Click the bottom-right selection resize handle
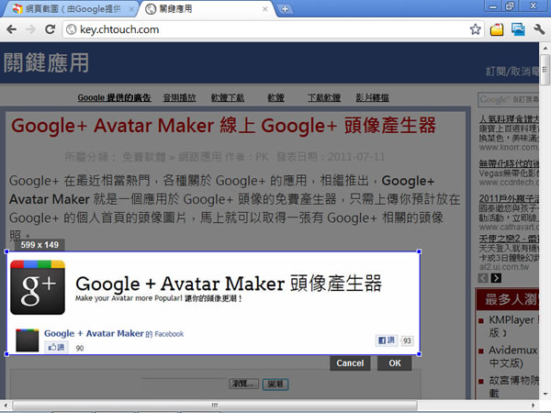The image size is (551, 413). tap(419, 354)
